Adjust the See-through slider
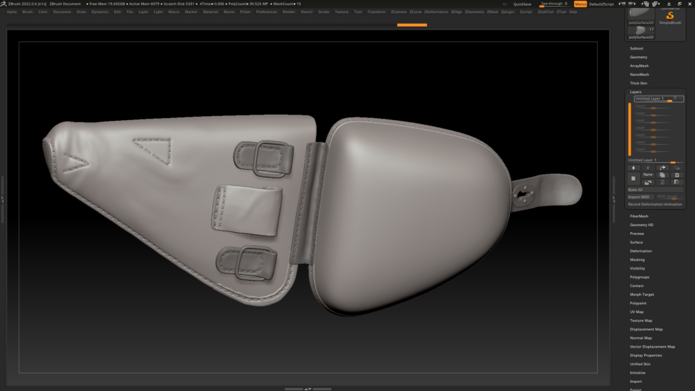Screen dimensions: 695x391 555,4
